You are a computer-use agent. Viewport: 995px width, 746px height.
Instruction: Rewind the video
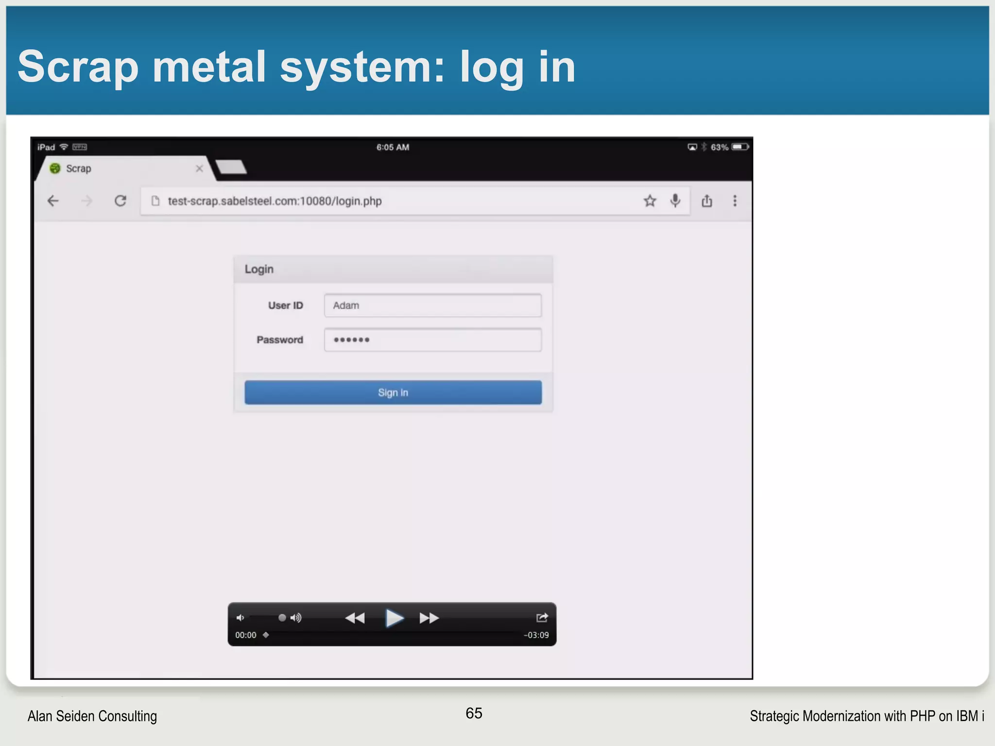coord(355,618)
